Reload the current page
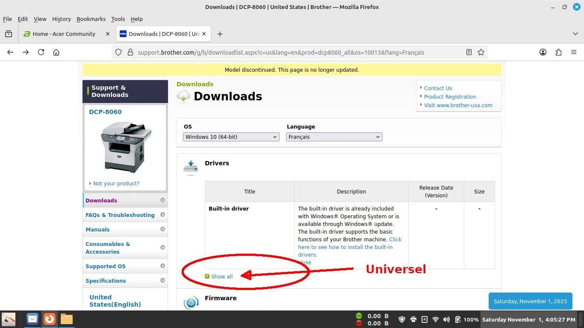 (41, 52)
